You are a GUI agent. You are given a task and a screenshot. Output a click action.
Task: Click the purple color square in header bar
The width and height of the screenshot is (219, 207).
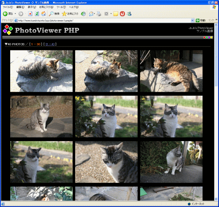tap(209, 37)
